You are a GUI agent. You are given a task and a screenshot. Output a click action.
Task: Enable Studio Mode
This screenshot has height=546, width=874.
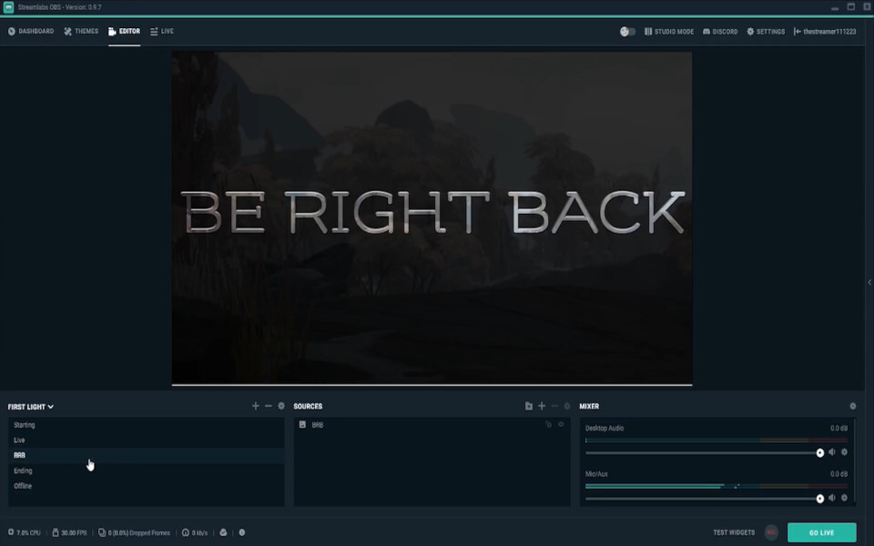[669, 32]
